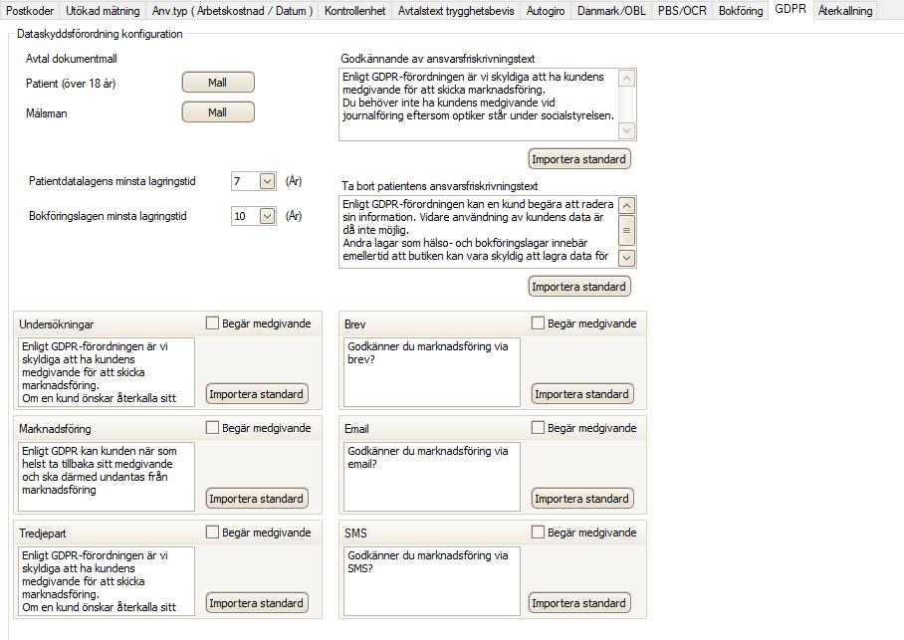Go to the Bokföring tab
Screen dimensions: 904x640
(x=741, y=10)
